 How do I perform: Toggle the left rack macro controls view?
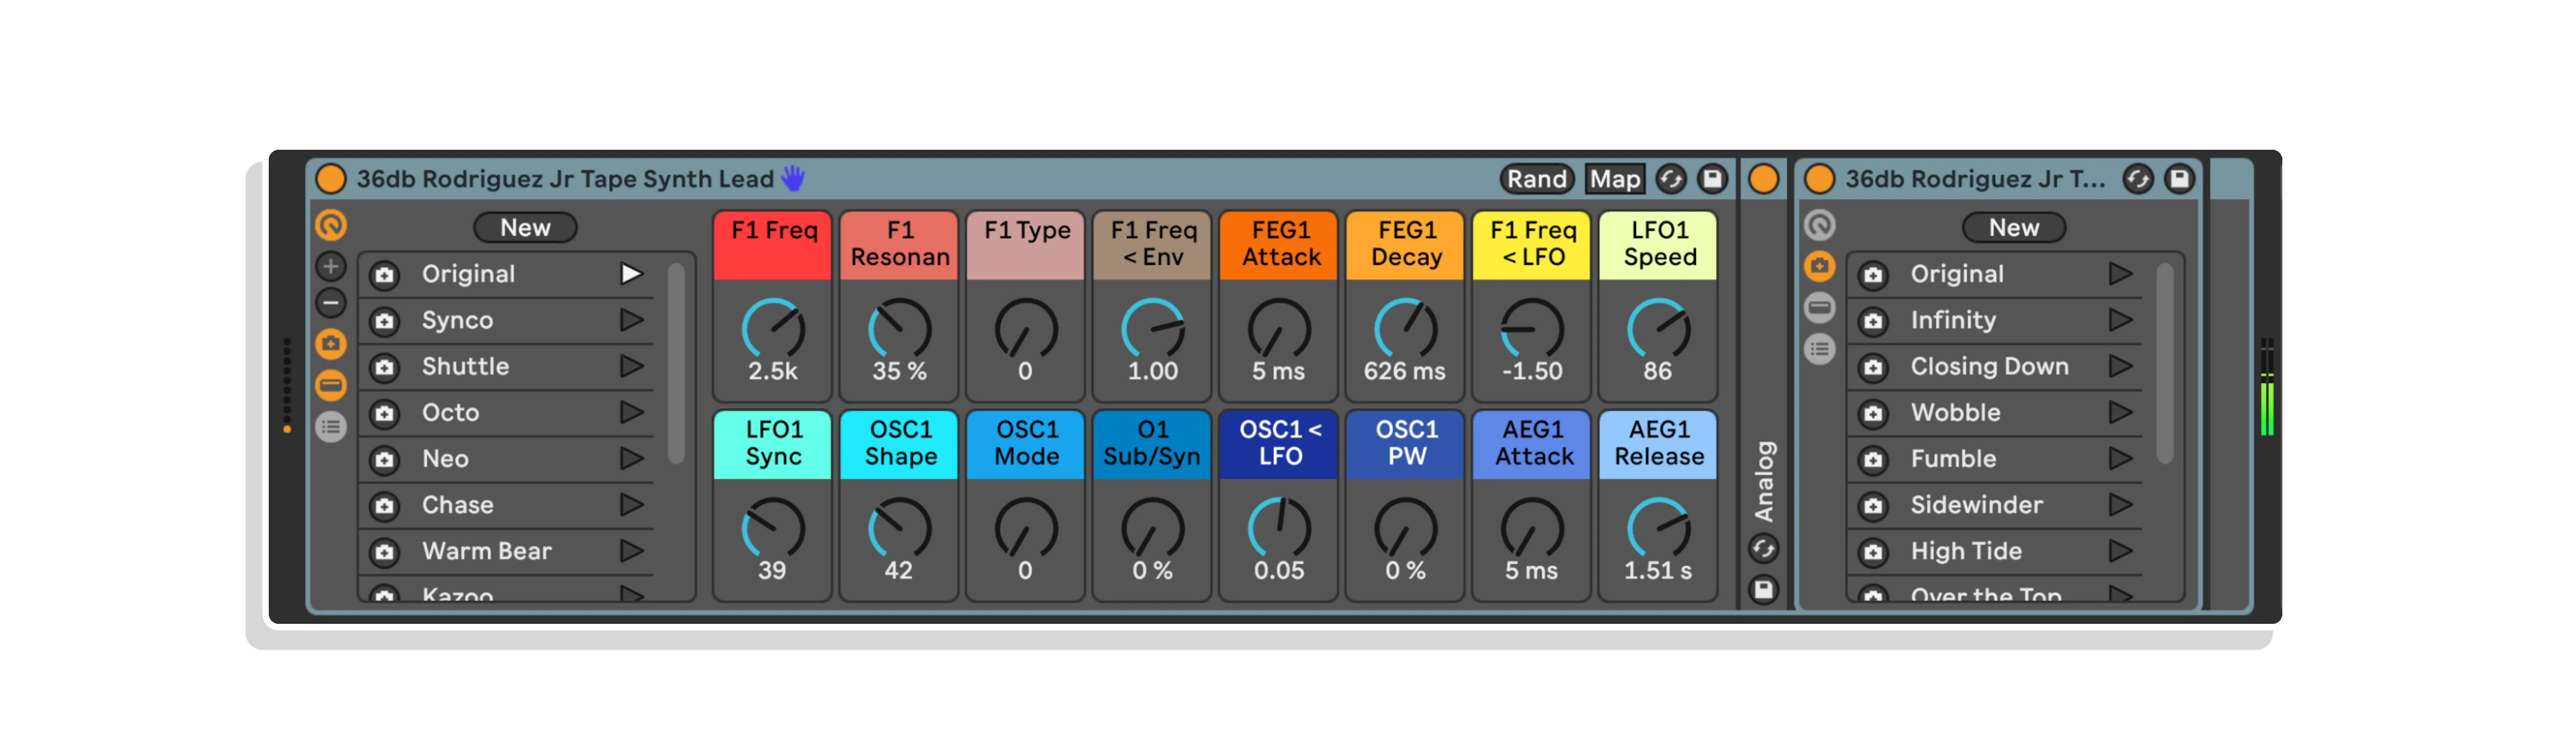(331, 225)
